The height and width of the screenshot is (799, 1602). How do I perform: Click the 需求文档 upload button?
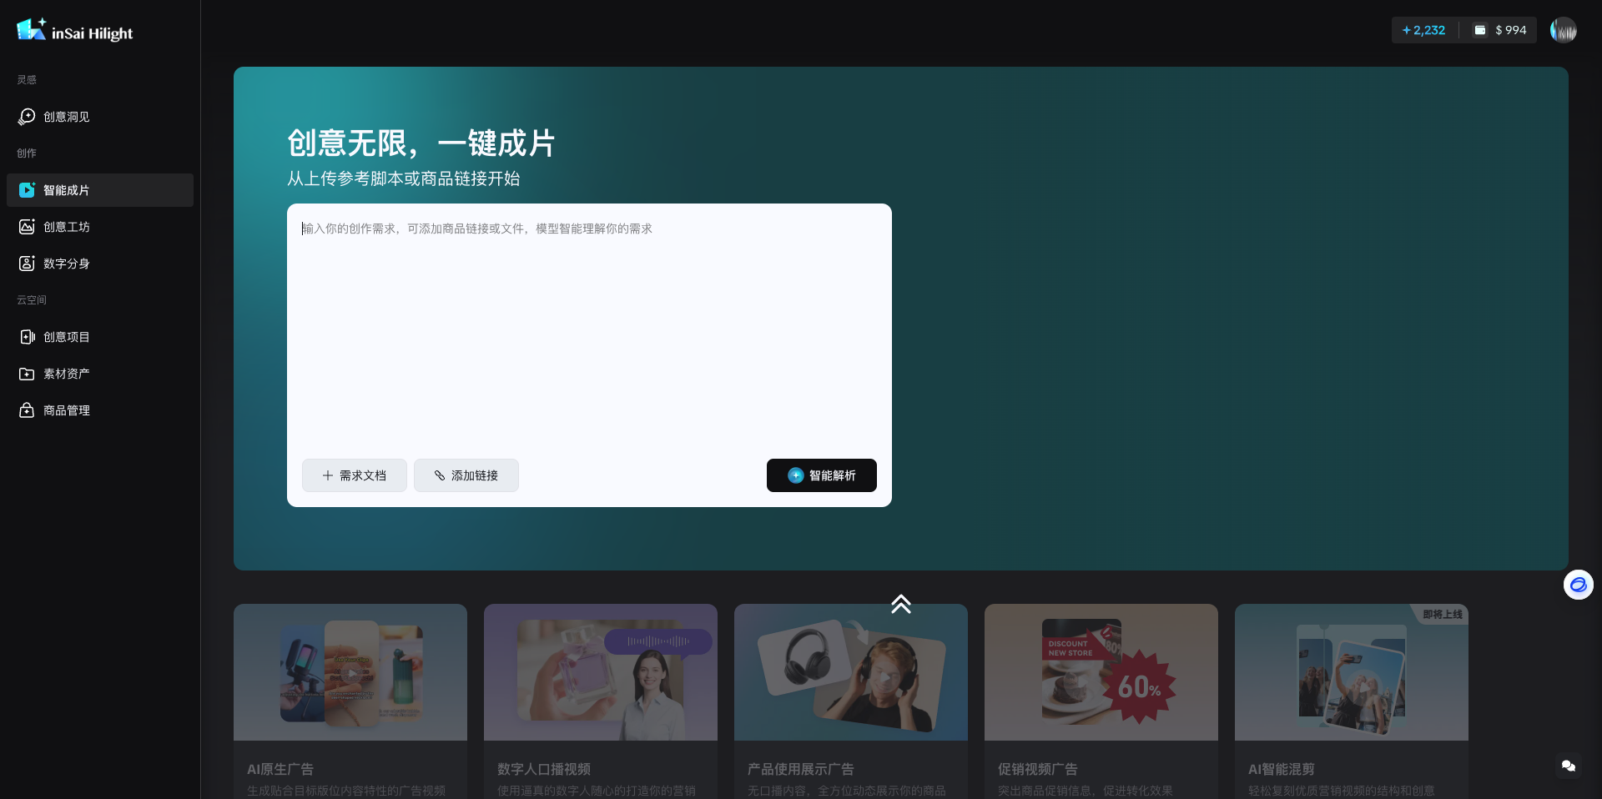(x=355, y=475)
